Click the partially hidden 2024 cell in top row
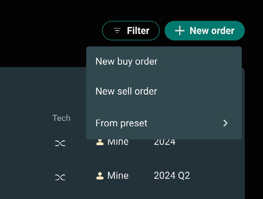This screenshot has height=199, width=263. 164,142
